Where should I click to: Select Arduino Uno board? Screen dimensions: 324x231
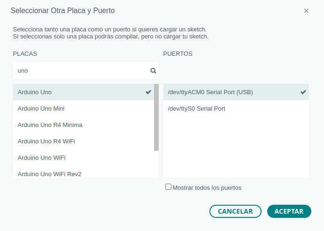(35, 92)
